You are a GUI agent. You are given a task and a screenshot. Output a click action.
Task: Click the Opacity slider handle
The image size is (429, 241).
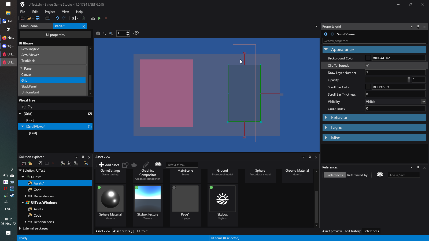[x=409, y=80]
